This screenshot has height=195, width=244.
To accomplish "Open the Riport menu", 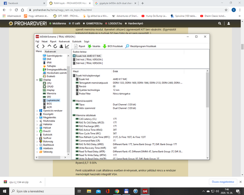I will [x=53, y=42].
